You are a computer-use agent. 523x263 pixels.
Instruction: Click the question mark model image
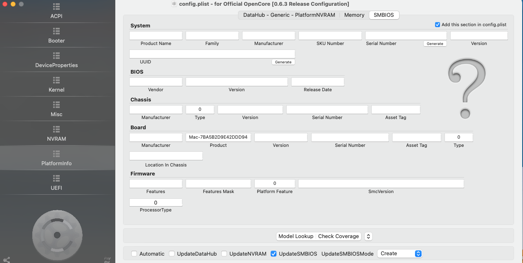(467, 88)
